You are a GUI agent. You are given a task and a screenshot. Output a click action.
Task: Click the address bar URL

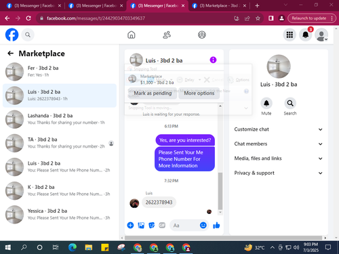click(96, 18)
